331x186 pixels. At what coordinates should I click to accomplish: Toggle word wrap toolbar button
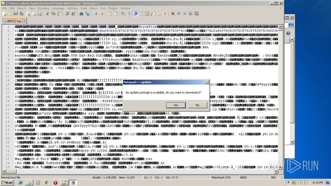point(123,14)
